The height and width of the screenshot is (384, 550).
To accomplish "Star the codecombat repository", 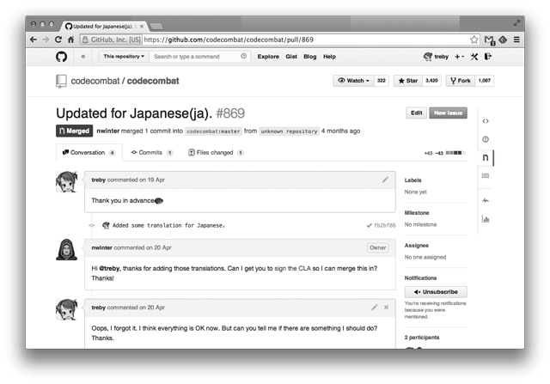I will pyautogui.click(x=408, y=81).
